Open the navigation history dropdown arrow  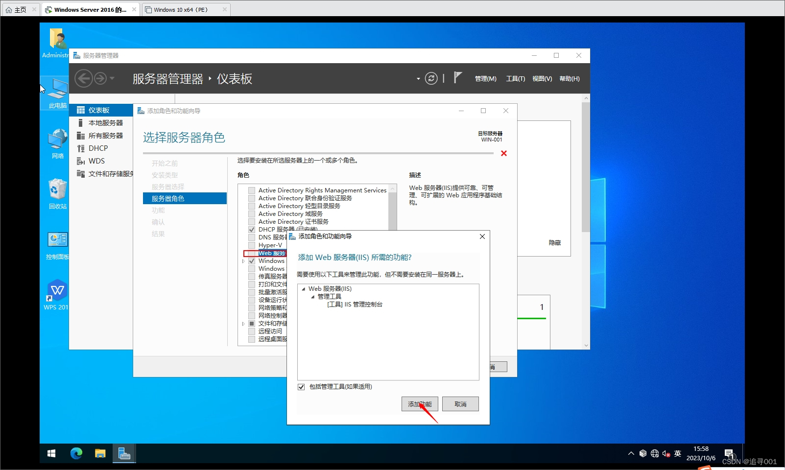(x=112, y=78)
